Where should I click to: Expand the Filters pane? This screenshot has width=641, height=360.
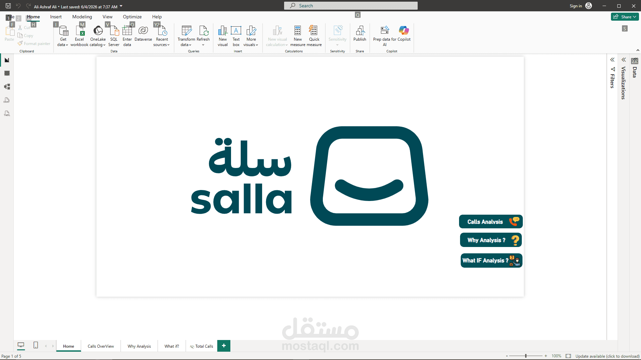(x=612, y=60)
